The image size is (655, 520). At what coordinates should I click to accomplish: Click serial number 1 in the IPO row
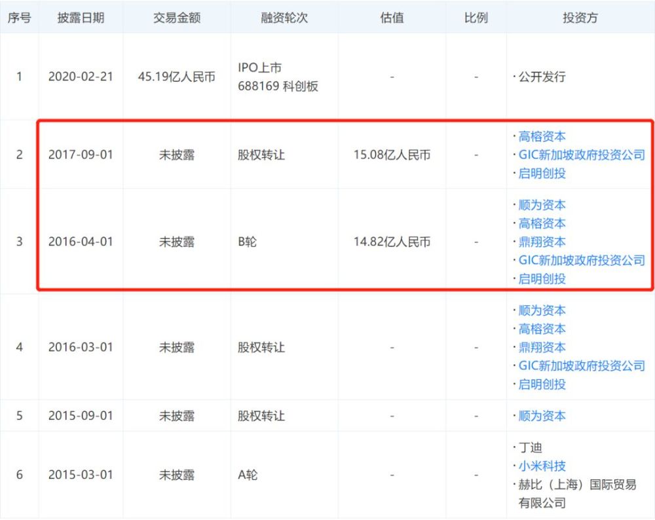click(x=19, y=77)
